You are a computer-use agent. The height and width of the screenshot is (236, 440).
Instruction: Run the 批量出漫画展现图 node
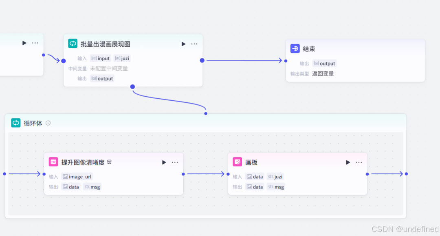[x=183, y=44]
